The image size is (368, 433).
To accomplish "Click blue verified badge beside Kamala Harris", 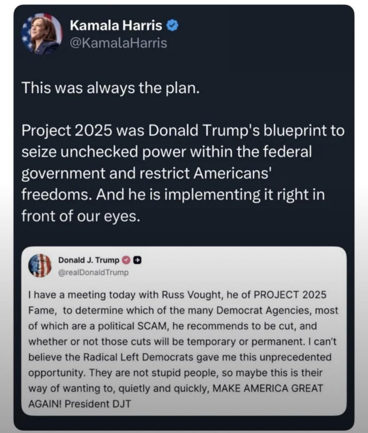I will [x=172, y=26].
